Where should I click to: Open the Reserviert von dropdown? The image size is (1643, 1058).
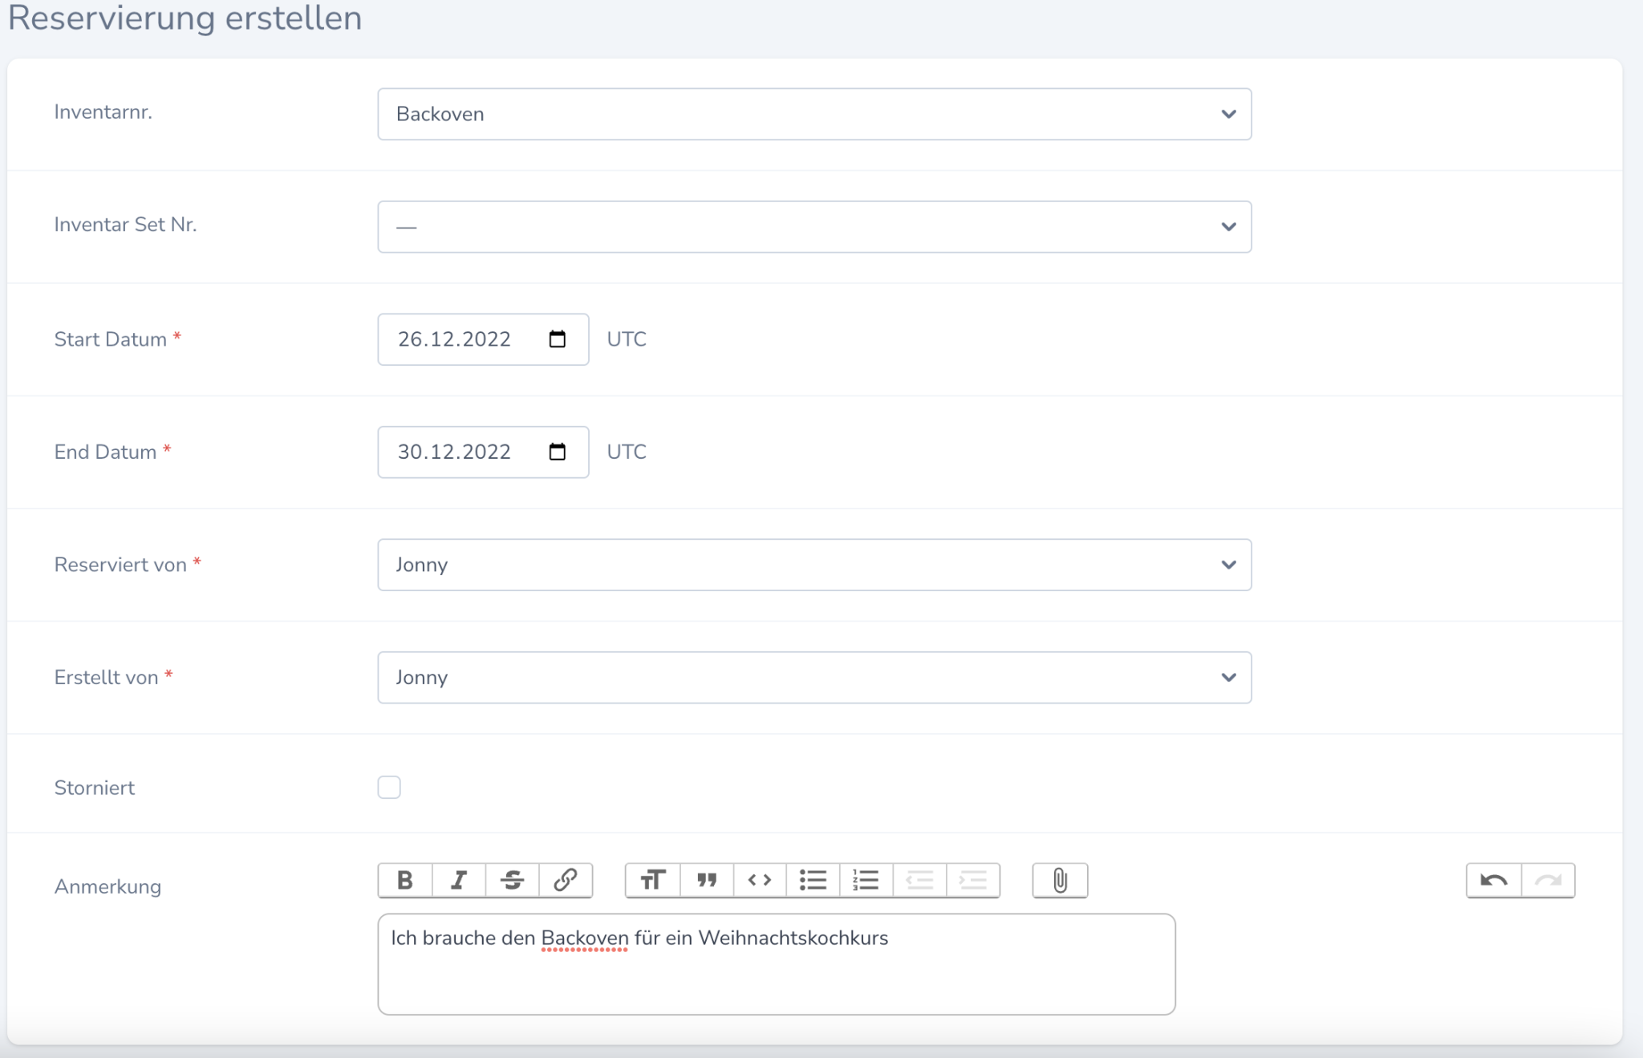pyautogui.click(x=813, y=565)
